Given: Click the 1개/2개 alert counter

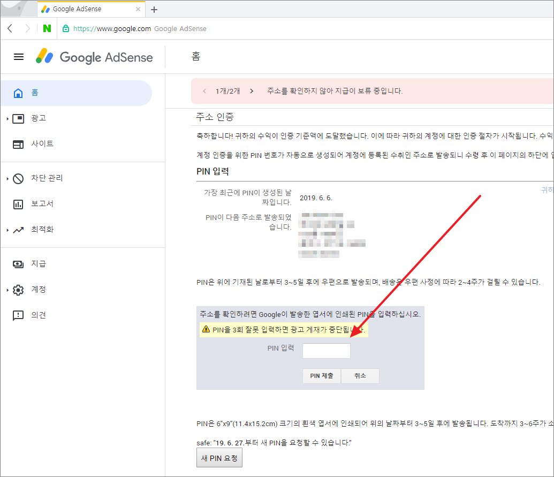Looking at the screenshot, I should pyautogui.click(x=228, y=91).
